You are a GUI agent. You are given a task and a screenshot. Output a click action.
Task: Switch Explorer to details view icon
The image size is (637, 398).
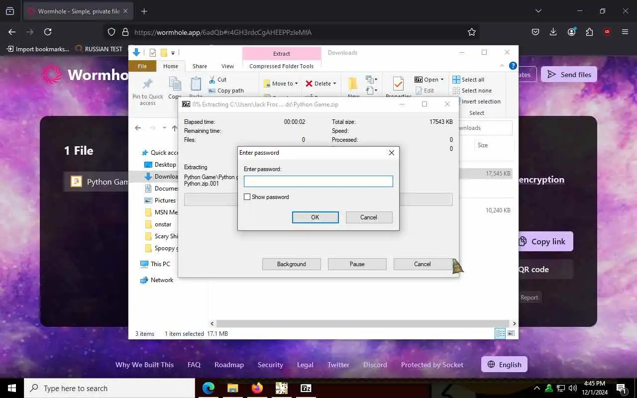click(500, 333)
